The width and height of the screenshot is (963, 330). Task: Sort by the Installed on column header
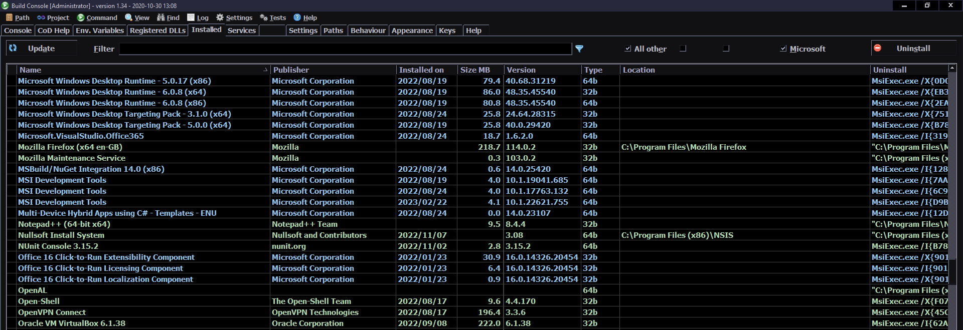[427, 70]
